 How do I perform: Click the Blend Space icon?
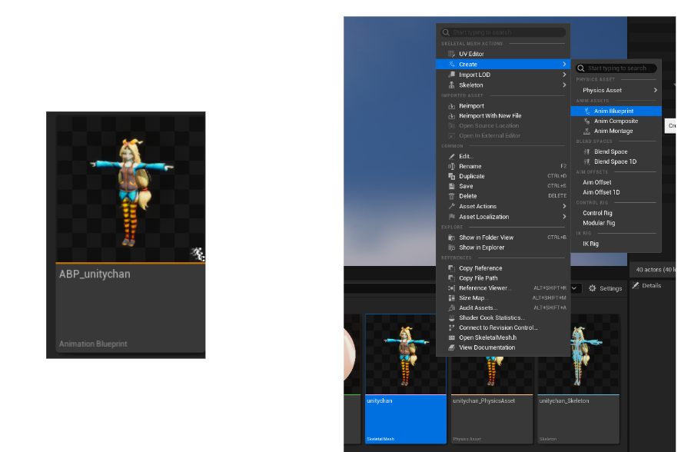pos(586,152)
